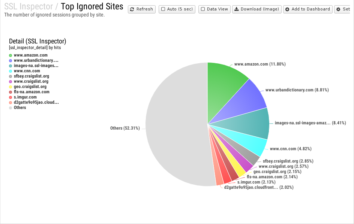Click the circular arrows icon in Refresh
354x224 pixels.
(132, 9)
